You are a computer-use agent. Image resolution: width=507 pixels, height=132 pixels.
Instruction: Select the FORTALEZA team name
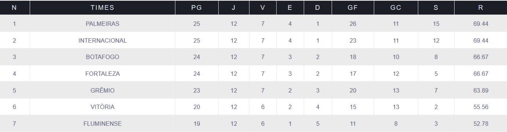pos(102,74)
